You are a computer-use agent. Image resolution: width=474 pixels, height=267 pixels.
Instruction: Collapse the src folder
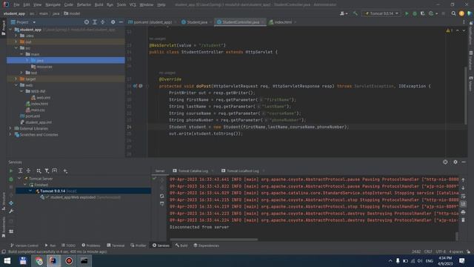[x=16, y=47]
